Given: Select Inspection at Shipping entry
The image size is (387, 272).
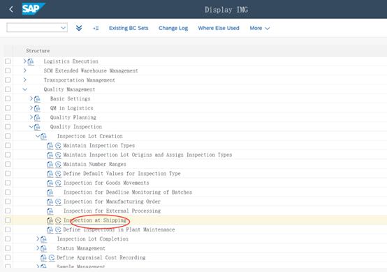Looking at the screenshot, I should point(95,220).
